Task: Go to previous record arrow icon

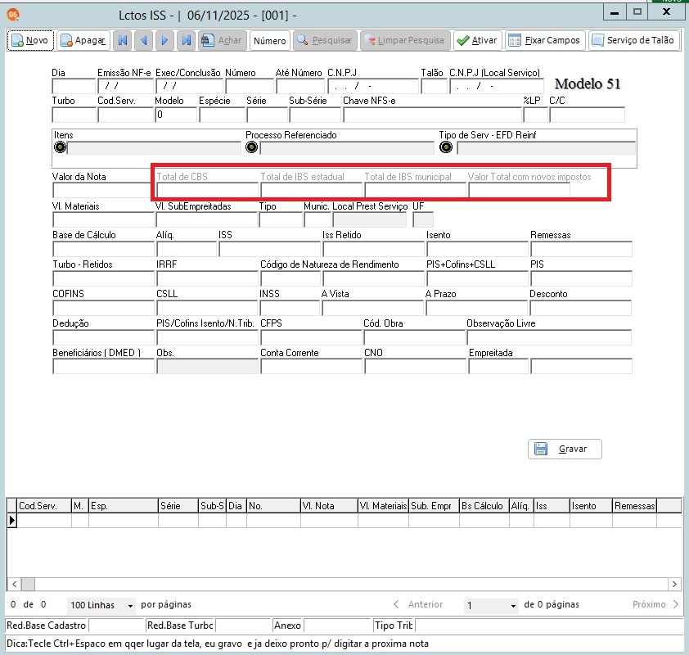Action: (x=144, y=40)
